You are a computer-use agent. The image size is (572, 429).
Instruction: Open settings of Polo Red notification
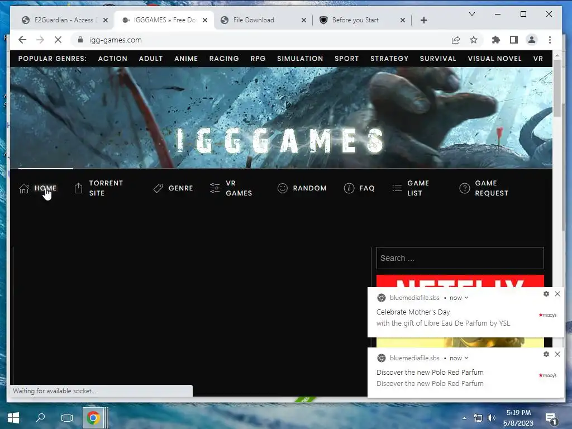[x=546, y=354]
